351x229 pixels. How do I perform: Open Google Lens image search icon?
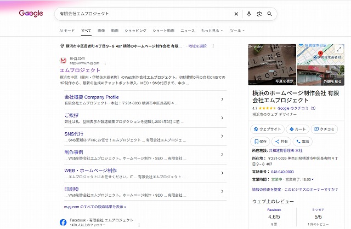259,14
